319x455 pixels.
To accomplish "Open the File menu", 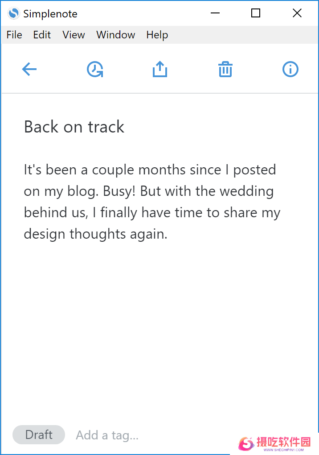I will [14, 35].
